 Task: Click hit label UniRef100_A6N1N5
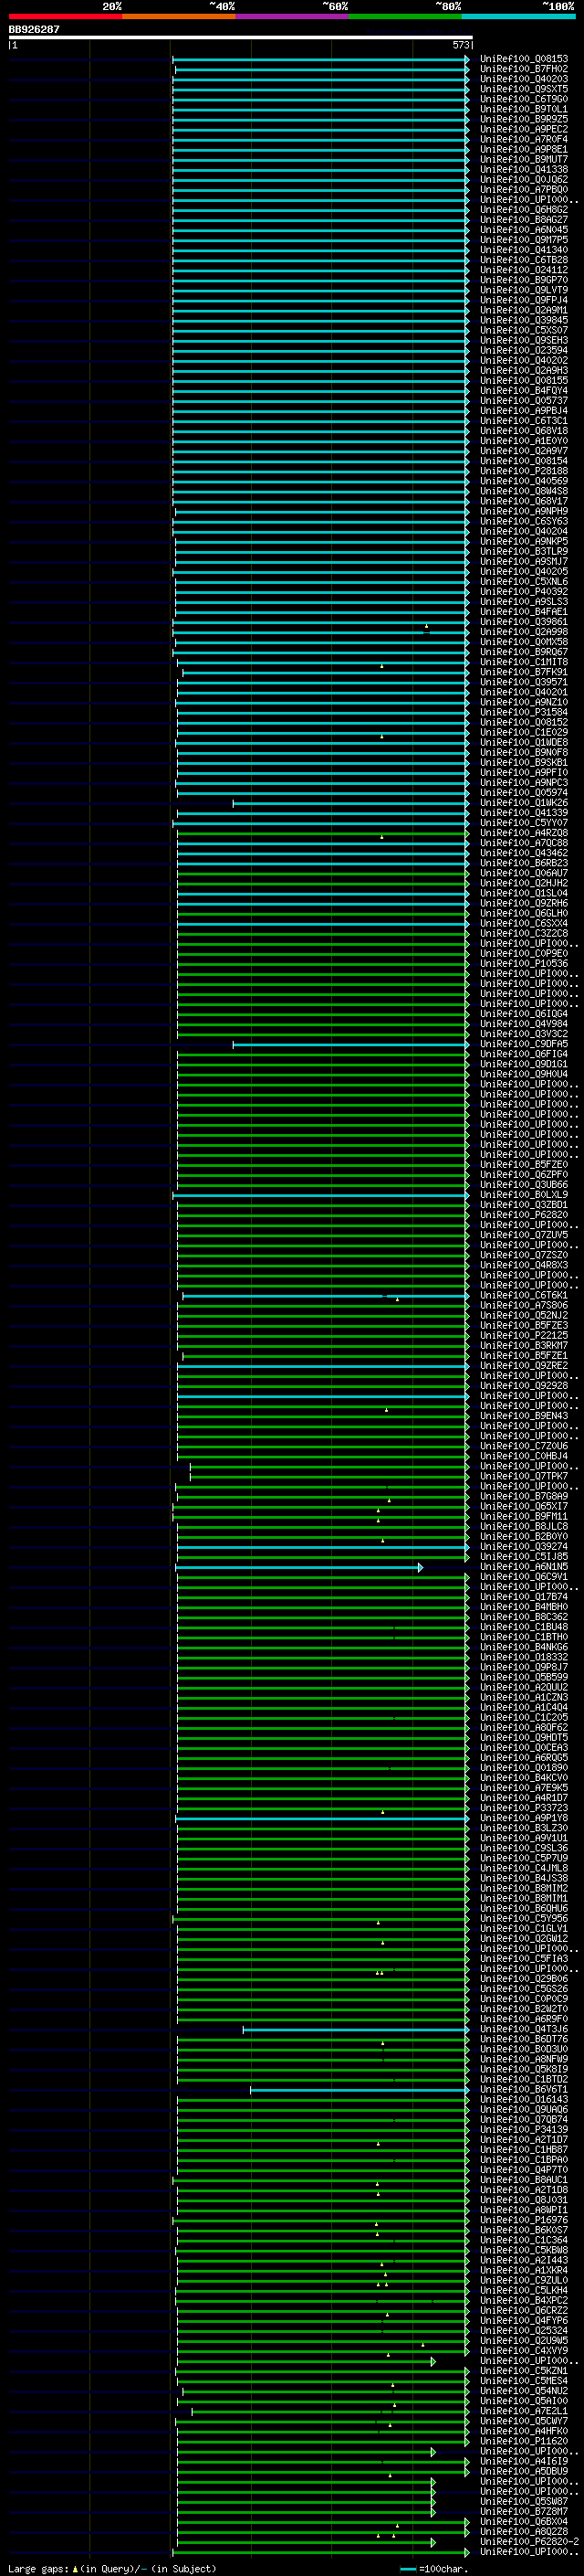coord(524,1567)
